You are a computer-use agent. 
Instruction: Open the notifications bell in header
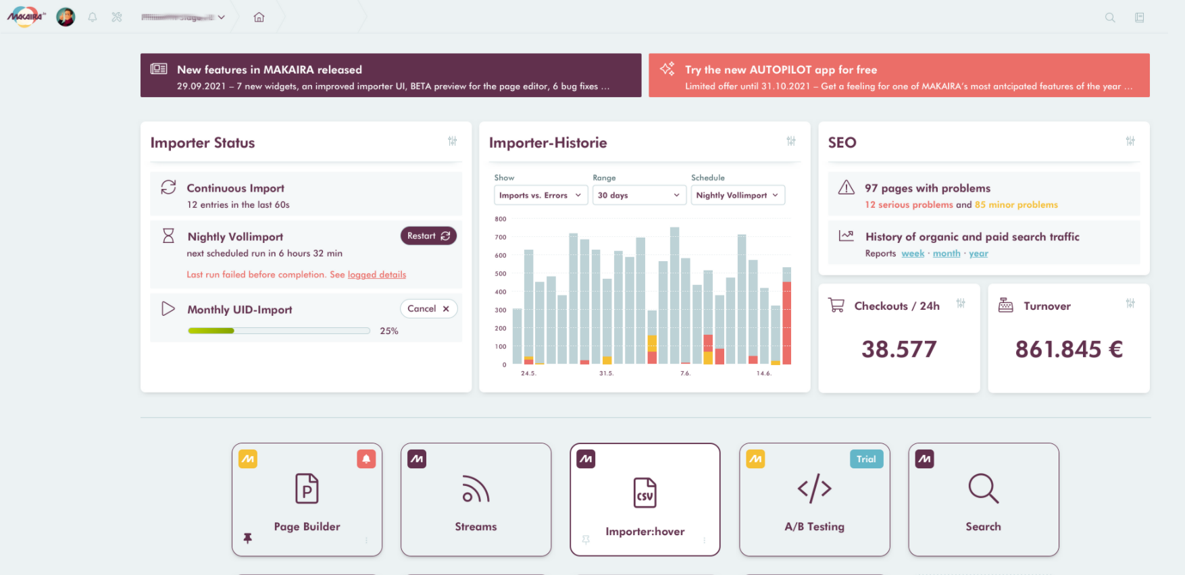point(93,18)
